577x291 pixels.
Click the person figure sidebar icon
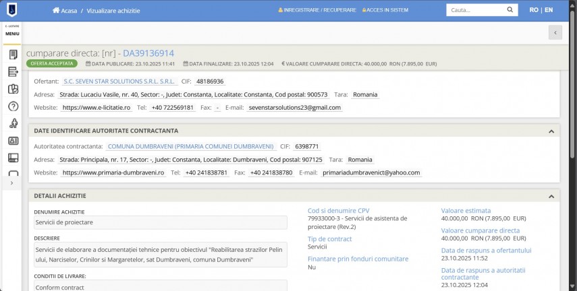[x=12, y=123]
